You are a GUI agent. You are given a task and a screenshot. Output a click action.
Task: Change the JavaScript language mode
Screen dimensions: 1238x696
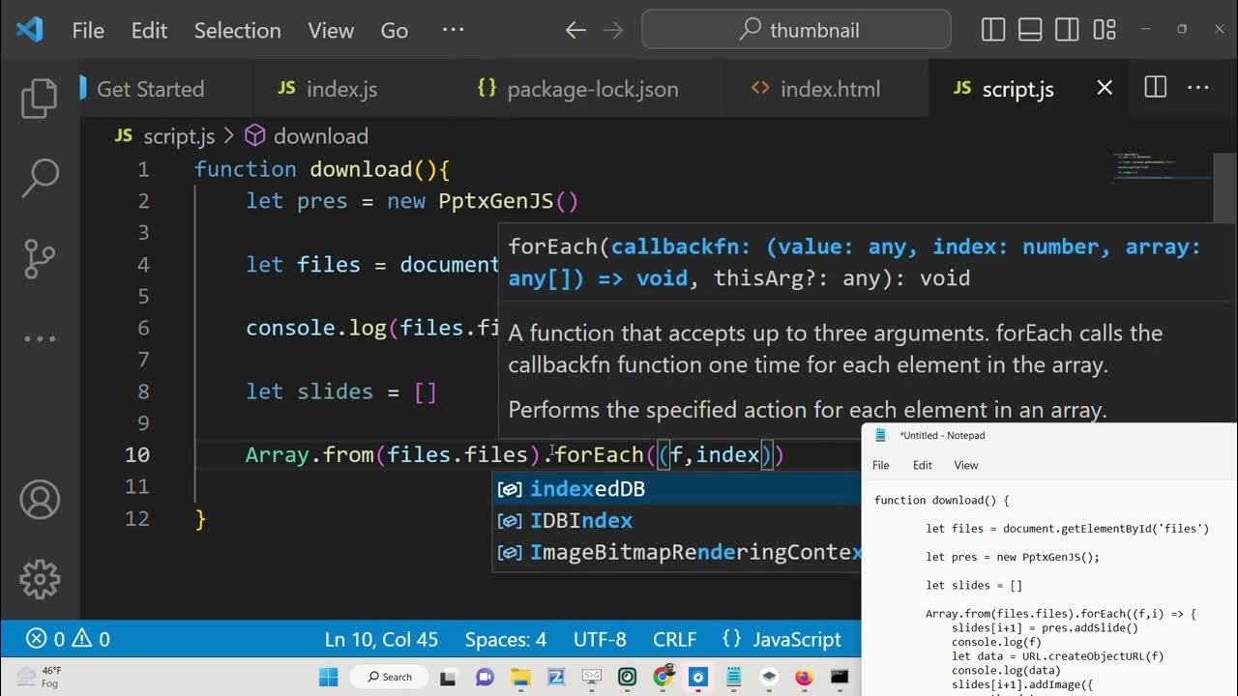tap(782, 639)
